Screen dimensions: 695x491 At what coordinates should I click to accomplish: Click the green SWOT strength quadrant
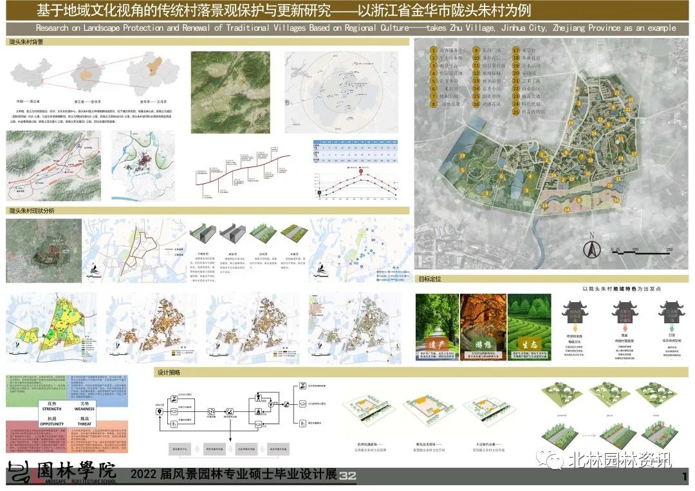pyautogui.click(x=36, y=391)
